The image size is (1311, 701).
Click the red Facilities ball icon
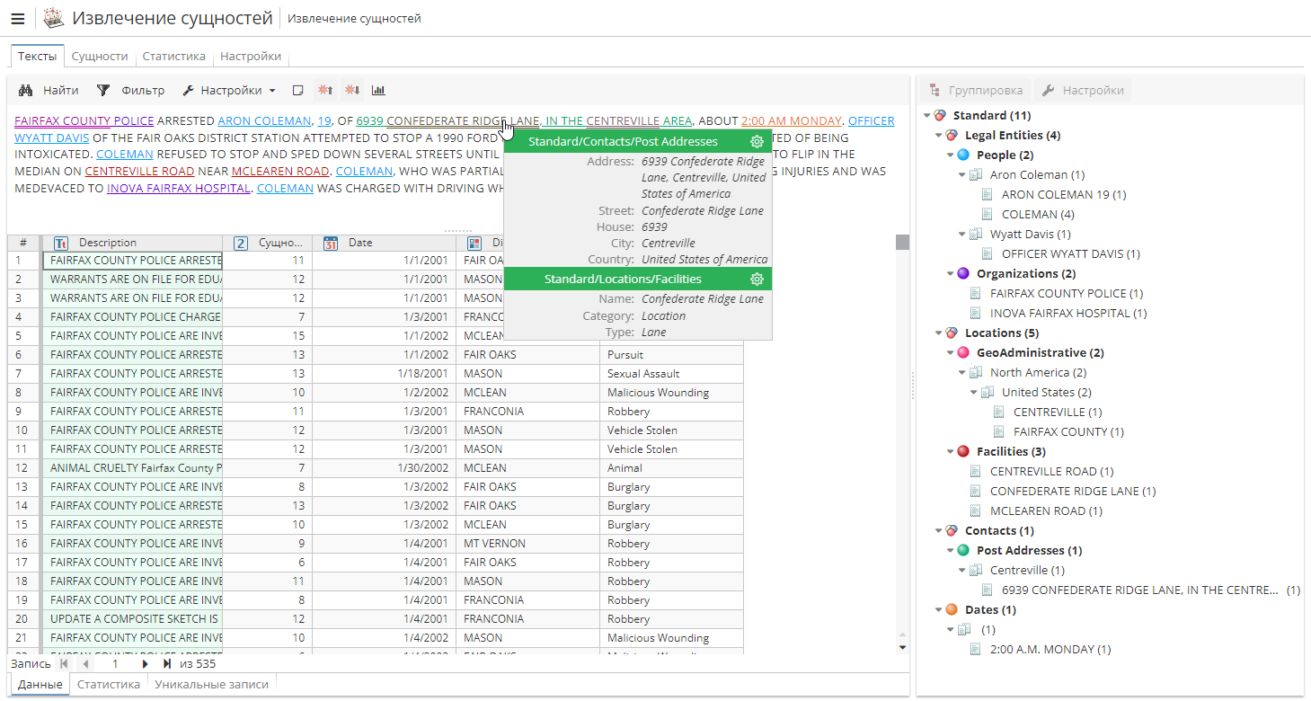coord(963,451)
